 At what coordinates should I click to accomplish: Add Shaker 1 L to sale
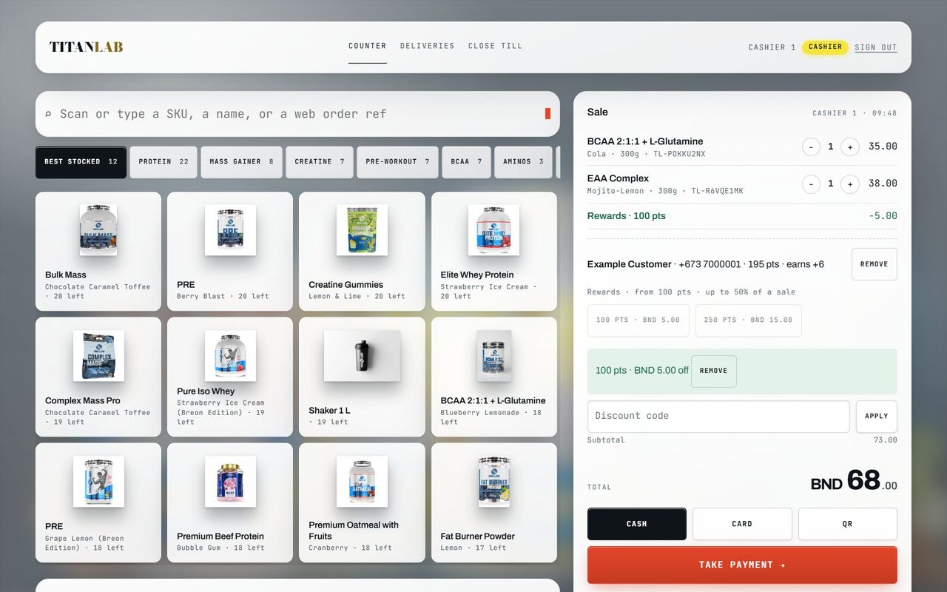(362, 377)
